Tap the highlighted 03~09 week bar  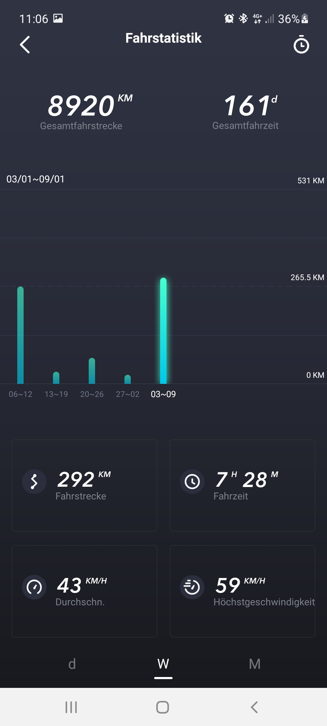[x=163, y=331]
